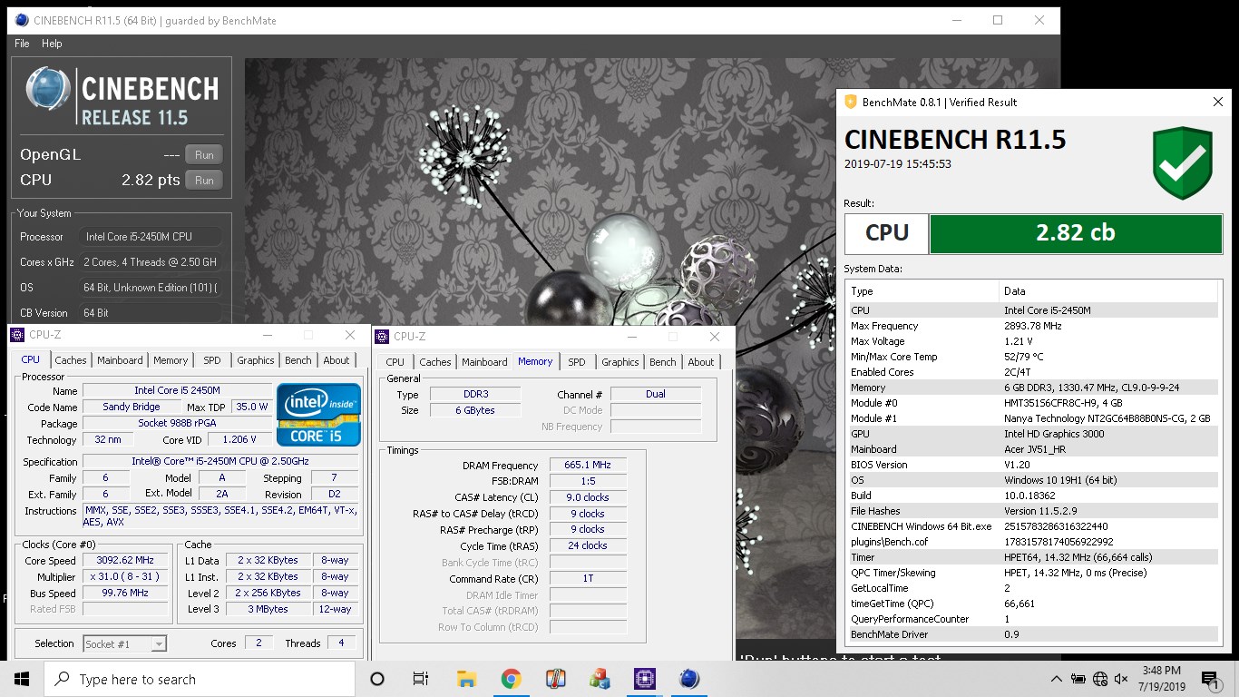The width and height of the screenshot is (1239, 697).
Task: Open the Socket #1 selection dropdown
Action: point(125,643)
